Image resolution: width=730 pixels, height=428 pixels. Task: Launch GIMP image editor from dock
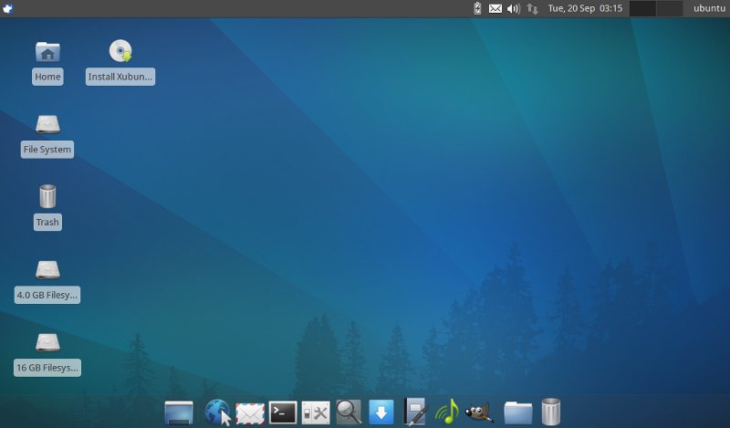pyautogui.click(x=479, y=412)
